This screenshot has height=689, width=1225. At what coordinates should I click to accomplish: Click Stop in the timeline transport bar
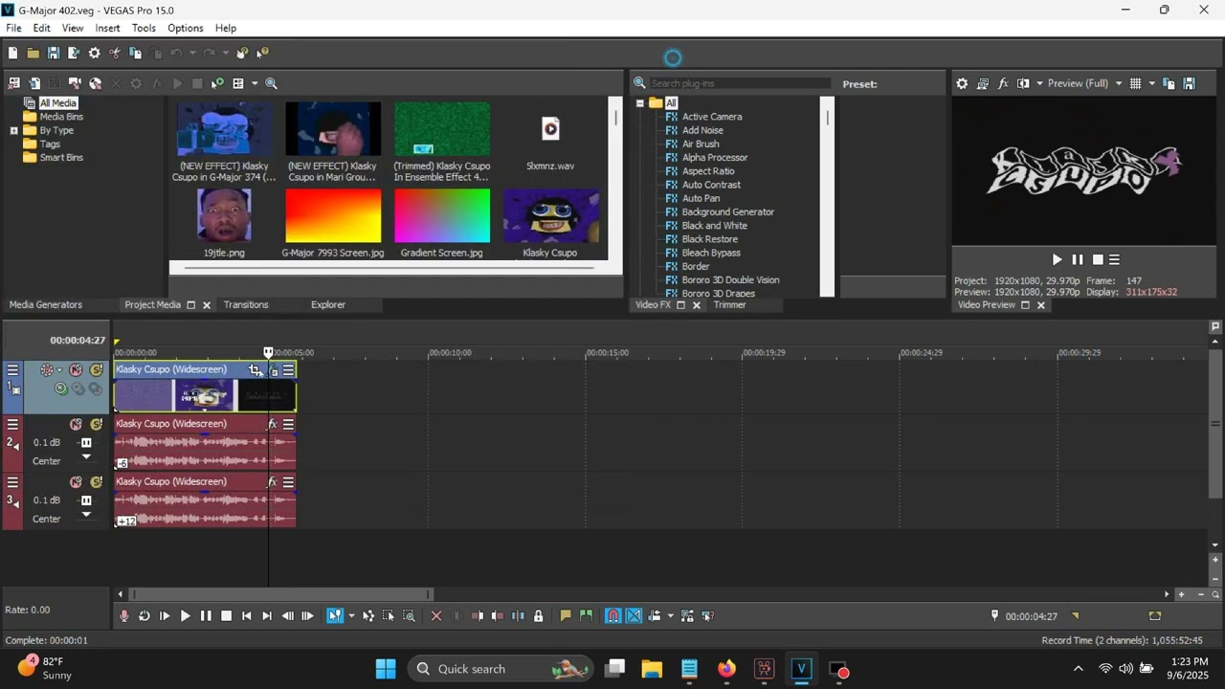click(226, 616)
